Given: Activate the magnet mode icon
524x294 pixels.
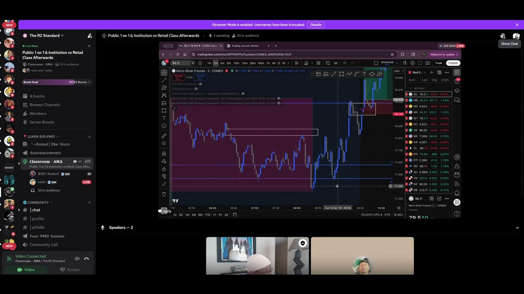Looking at the screenshot, I should [x=164, y=154].
